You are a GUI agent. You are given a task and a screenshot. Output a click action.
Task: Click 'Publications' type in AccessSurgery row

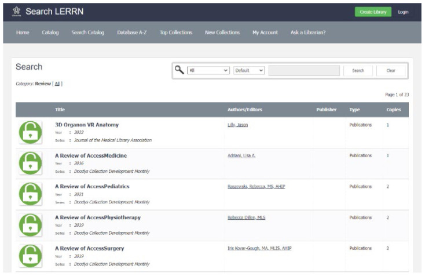coord(361,248)
